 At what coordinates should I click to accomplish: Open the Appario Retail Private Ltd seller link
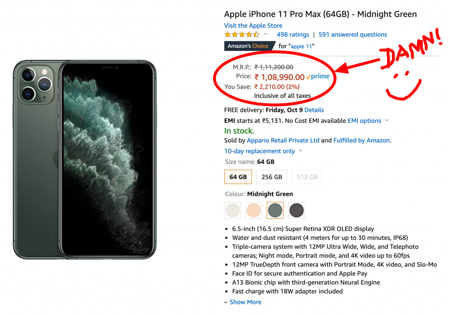click(x=283, y=141)
